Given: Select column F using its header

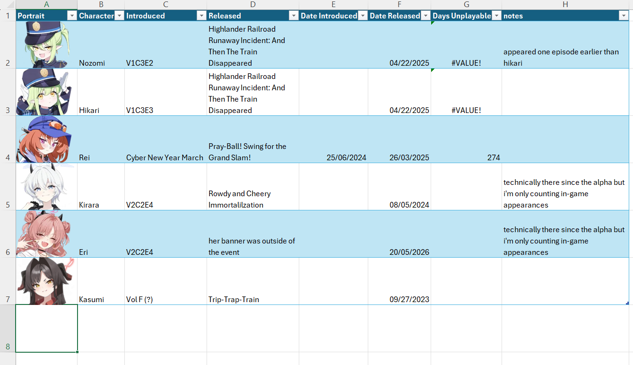Looking at the screenshot, I should tap(399, 4).
